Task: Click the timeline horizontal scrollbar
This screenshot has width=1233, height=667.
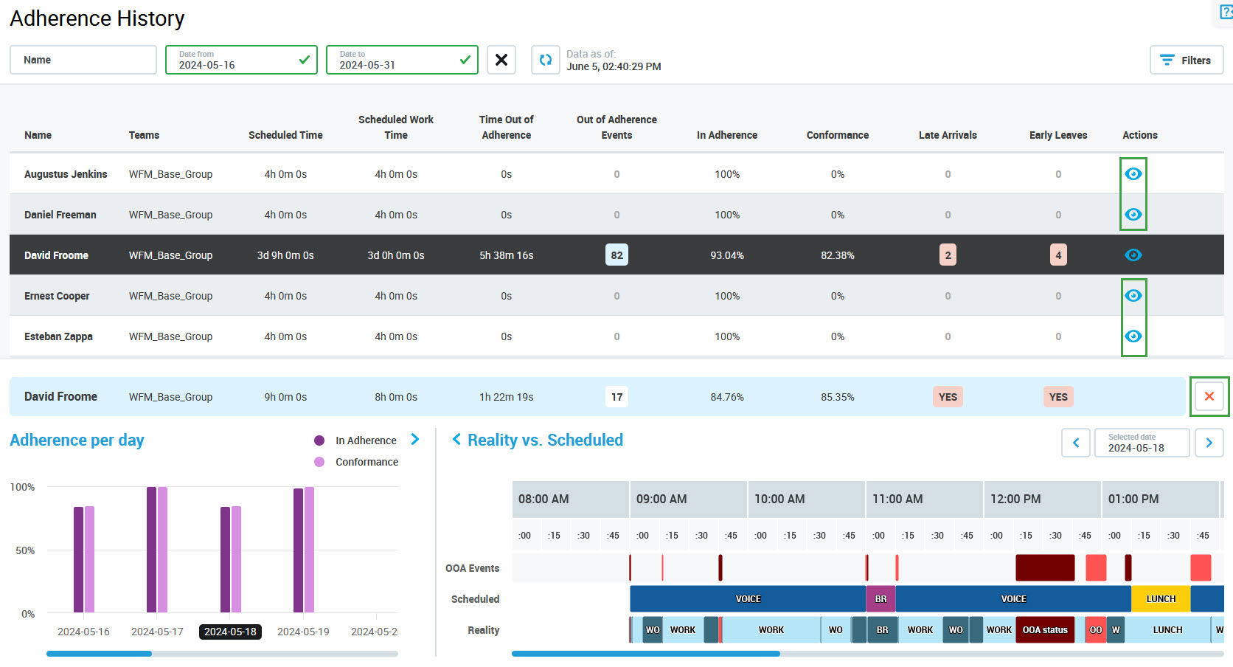Action: click(646, 654)
